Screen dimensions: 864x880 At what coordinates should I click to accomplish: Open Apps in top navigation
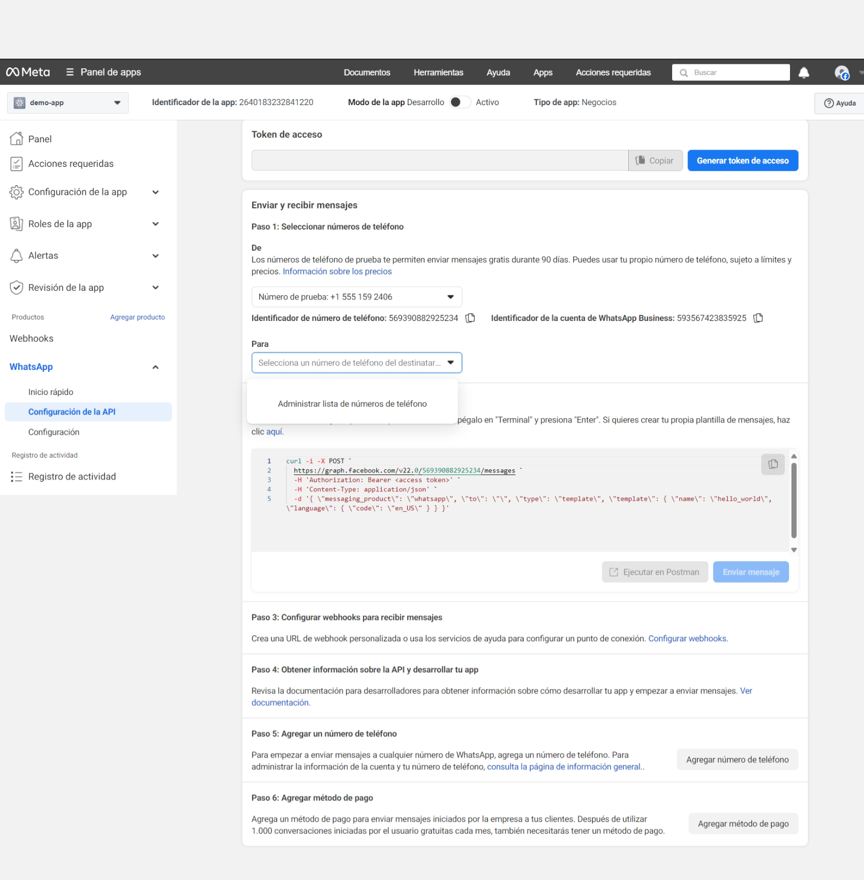click(543, 72)
